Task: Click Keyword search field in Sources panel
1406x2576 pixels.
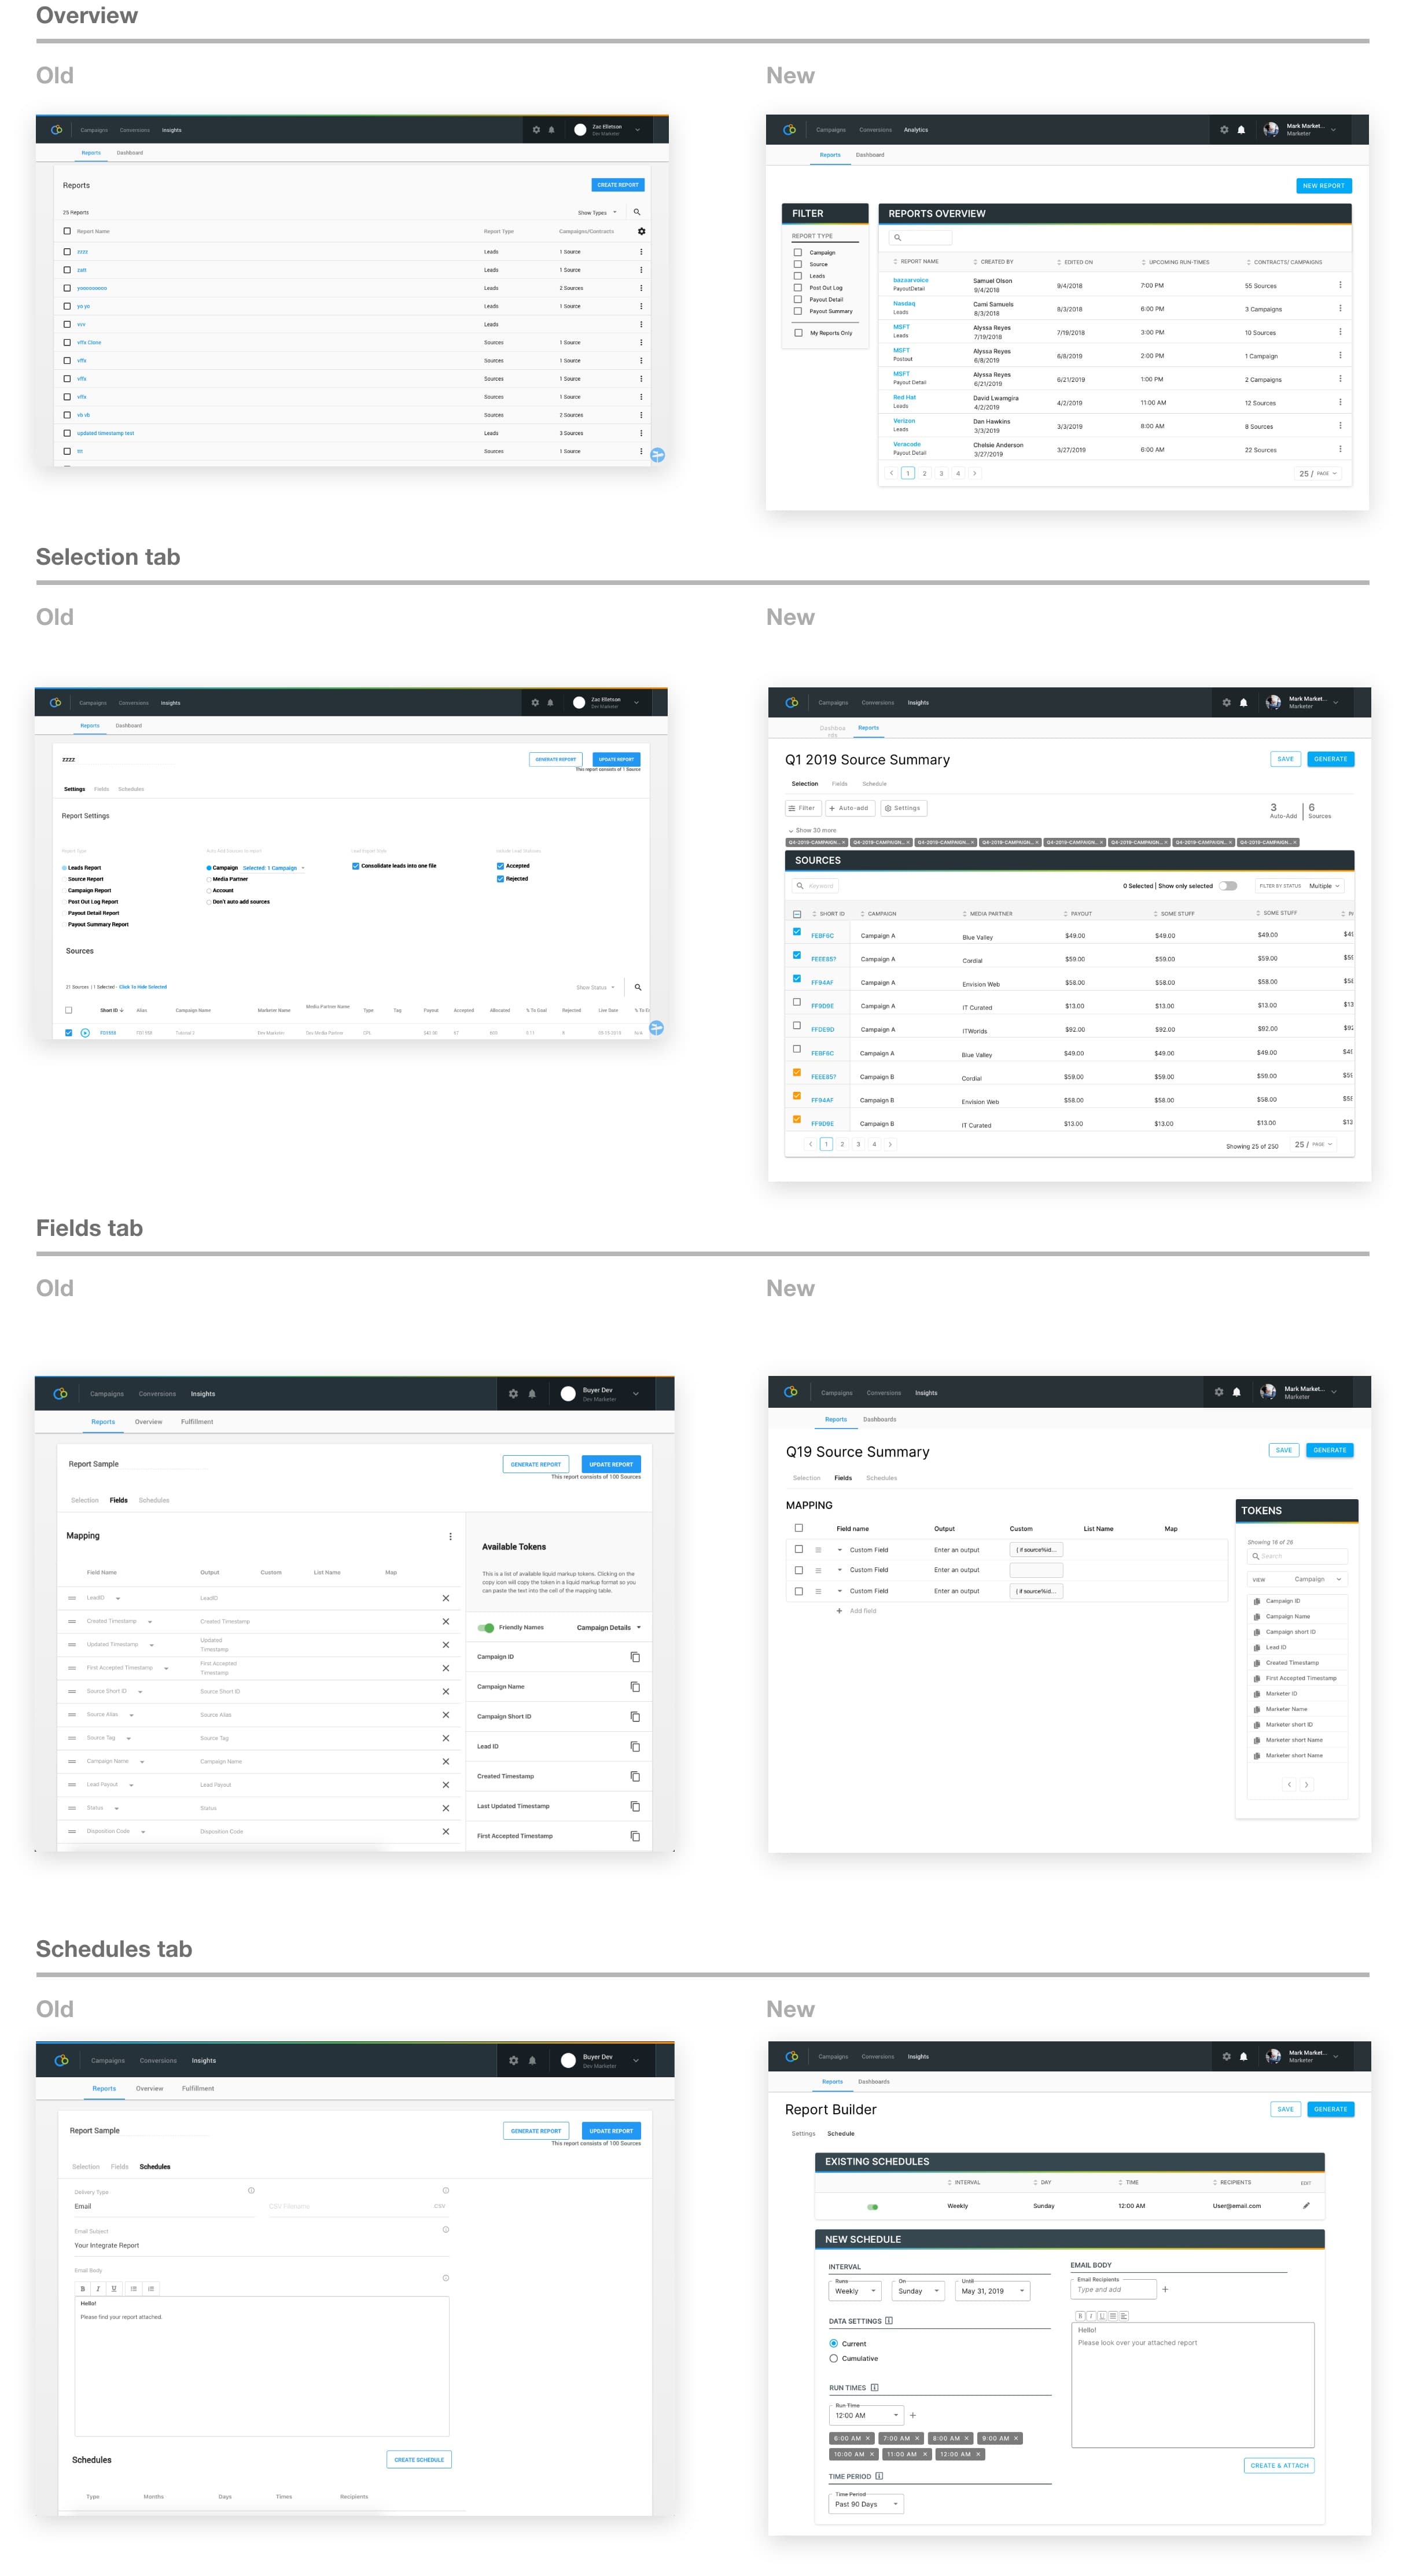Action: pos(815,886)
